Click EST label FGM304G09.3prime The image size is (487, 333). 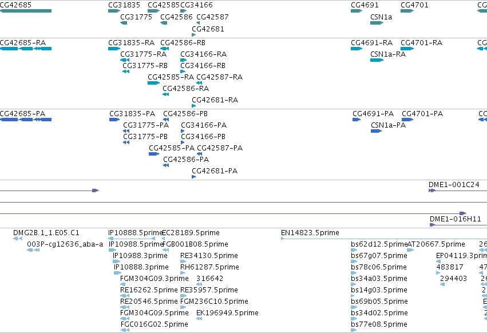click(x=155, y=278)
